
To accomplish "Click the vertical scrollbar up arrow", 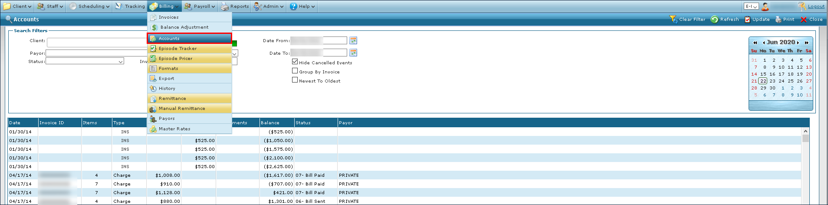I will click(805, 131).
